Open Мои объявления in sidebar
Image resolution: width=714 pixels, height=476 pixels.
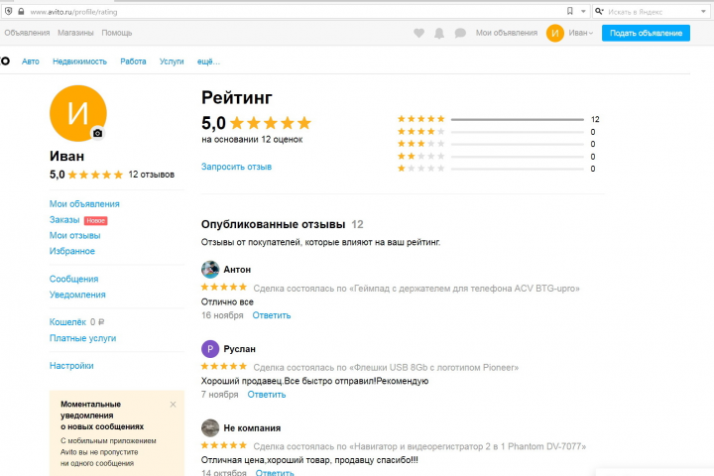pyautogui.click(x=84, y=204)
